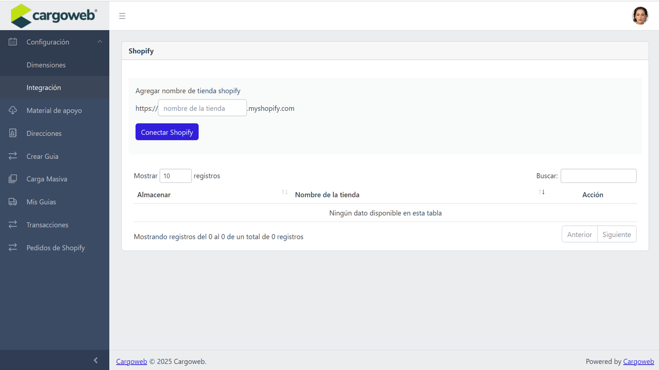Viewport: 659px width, 370px height.
Task: Collapse sidebar with the left chevron
Action: tap(96, 360)
